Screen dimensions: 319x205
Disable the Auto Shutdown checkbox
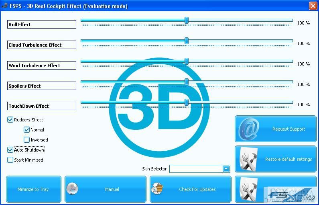(x=10, y=150)
